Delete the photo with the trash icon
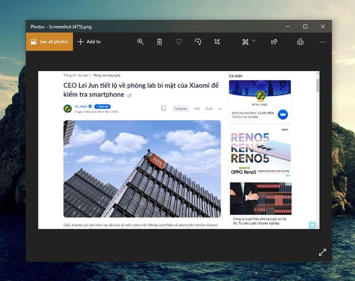This screenshot has height=281, width=355. click(x=159, y=42)
